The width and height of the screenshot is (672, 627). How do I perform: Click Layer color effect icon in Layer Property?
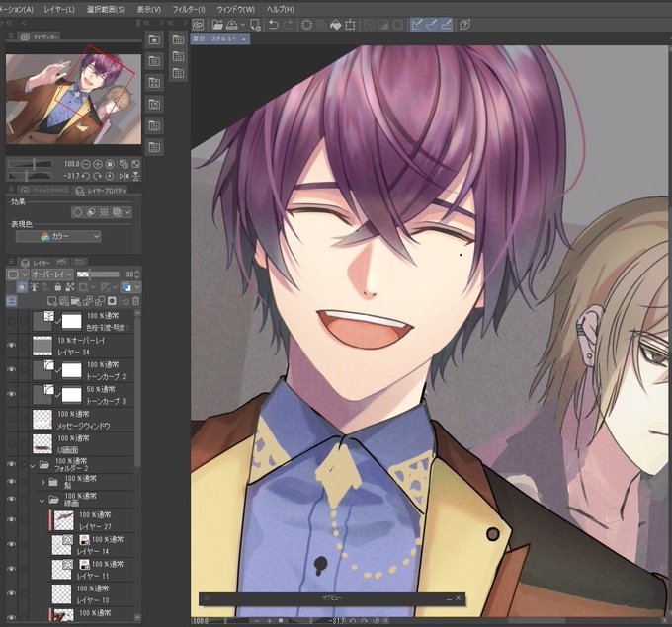[117, 212]
